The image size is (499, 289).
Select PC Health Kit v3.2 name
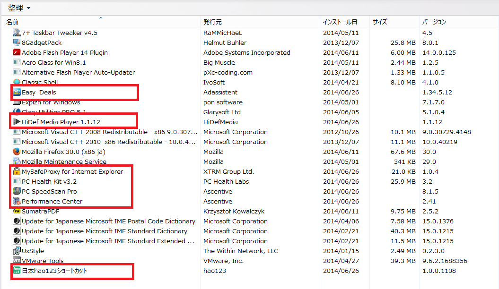[49, 181]
